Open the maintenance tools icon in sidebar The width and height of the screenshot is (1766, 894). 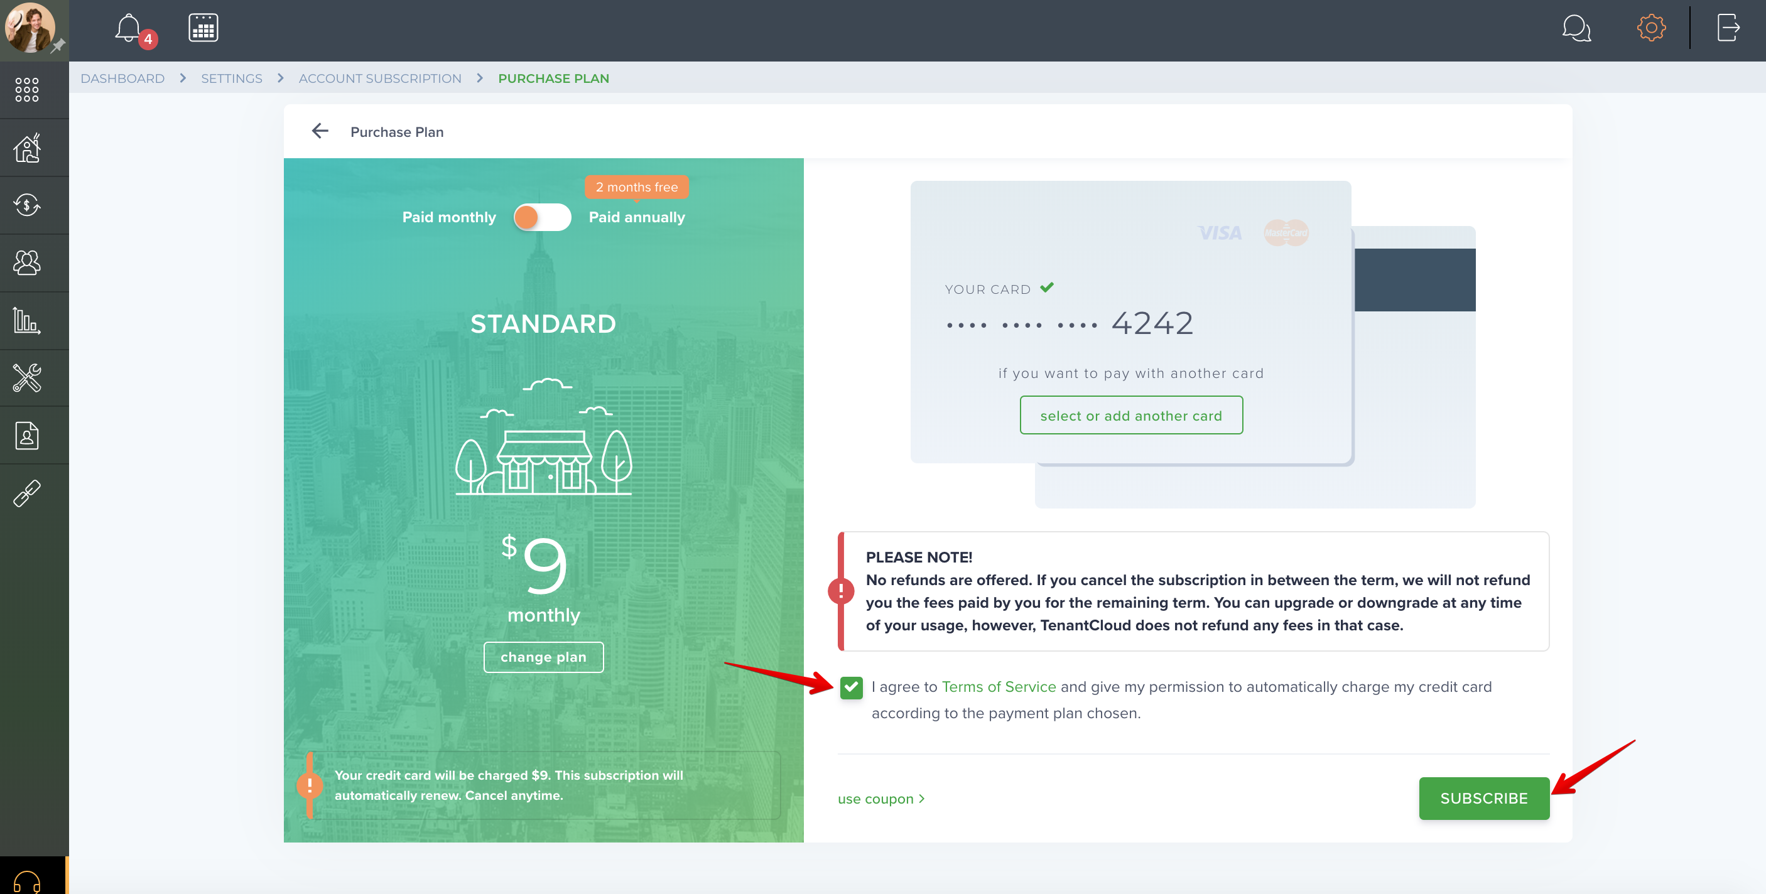click(27, 378)
